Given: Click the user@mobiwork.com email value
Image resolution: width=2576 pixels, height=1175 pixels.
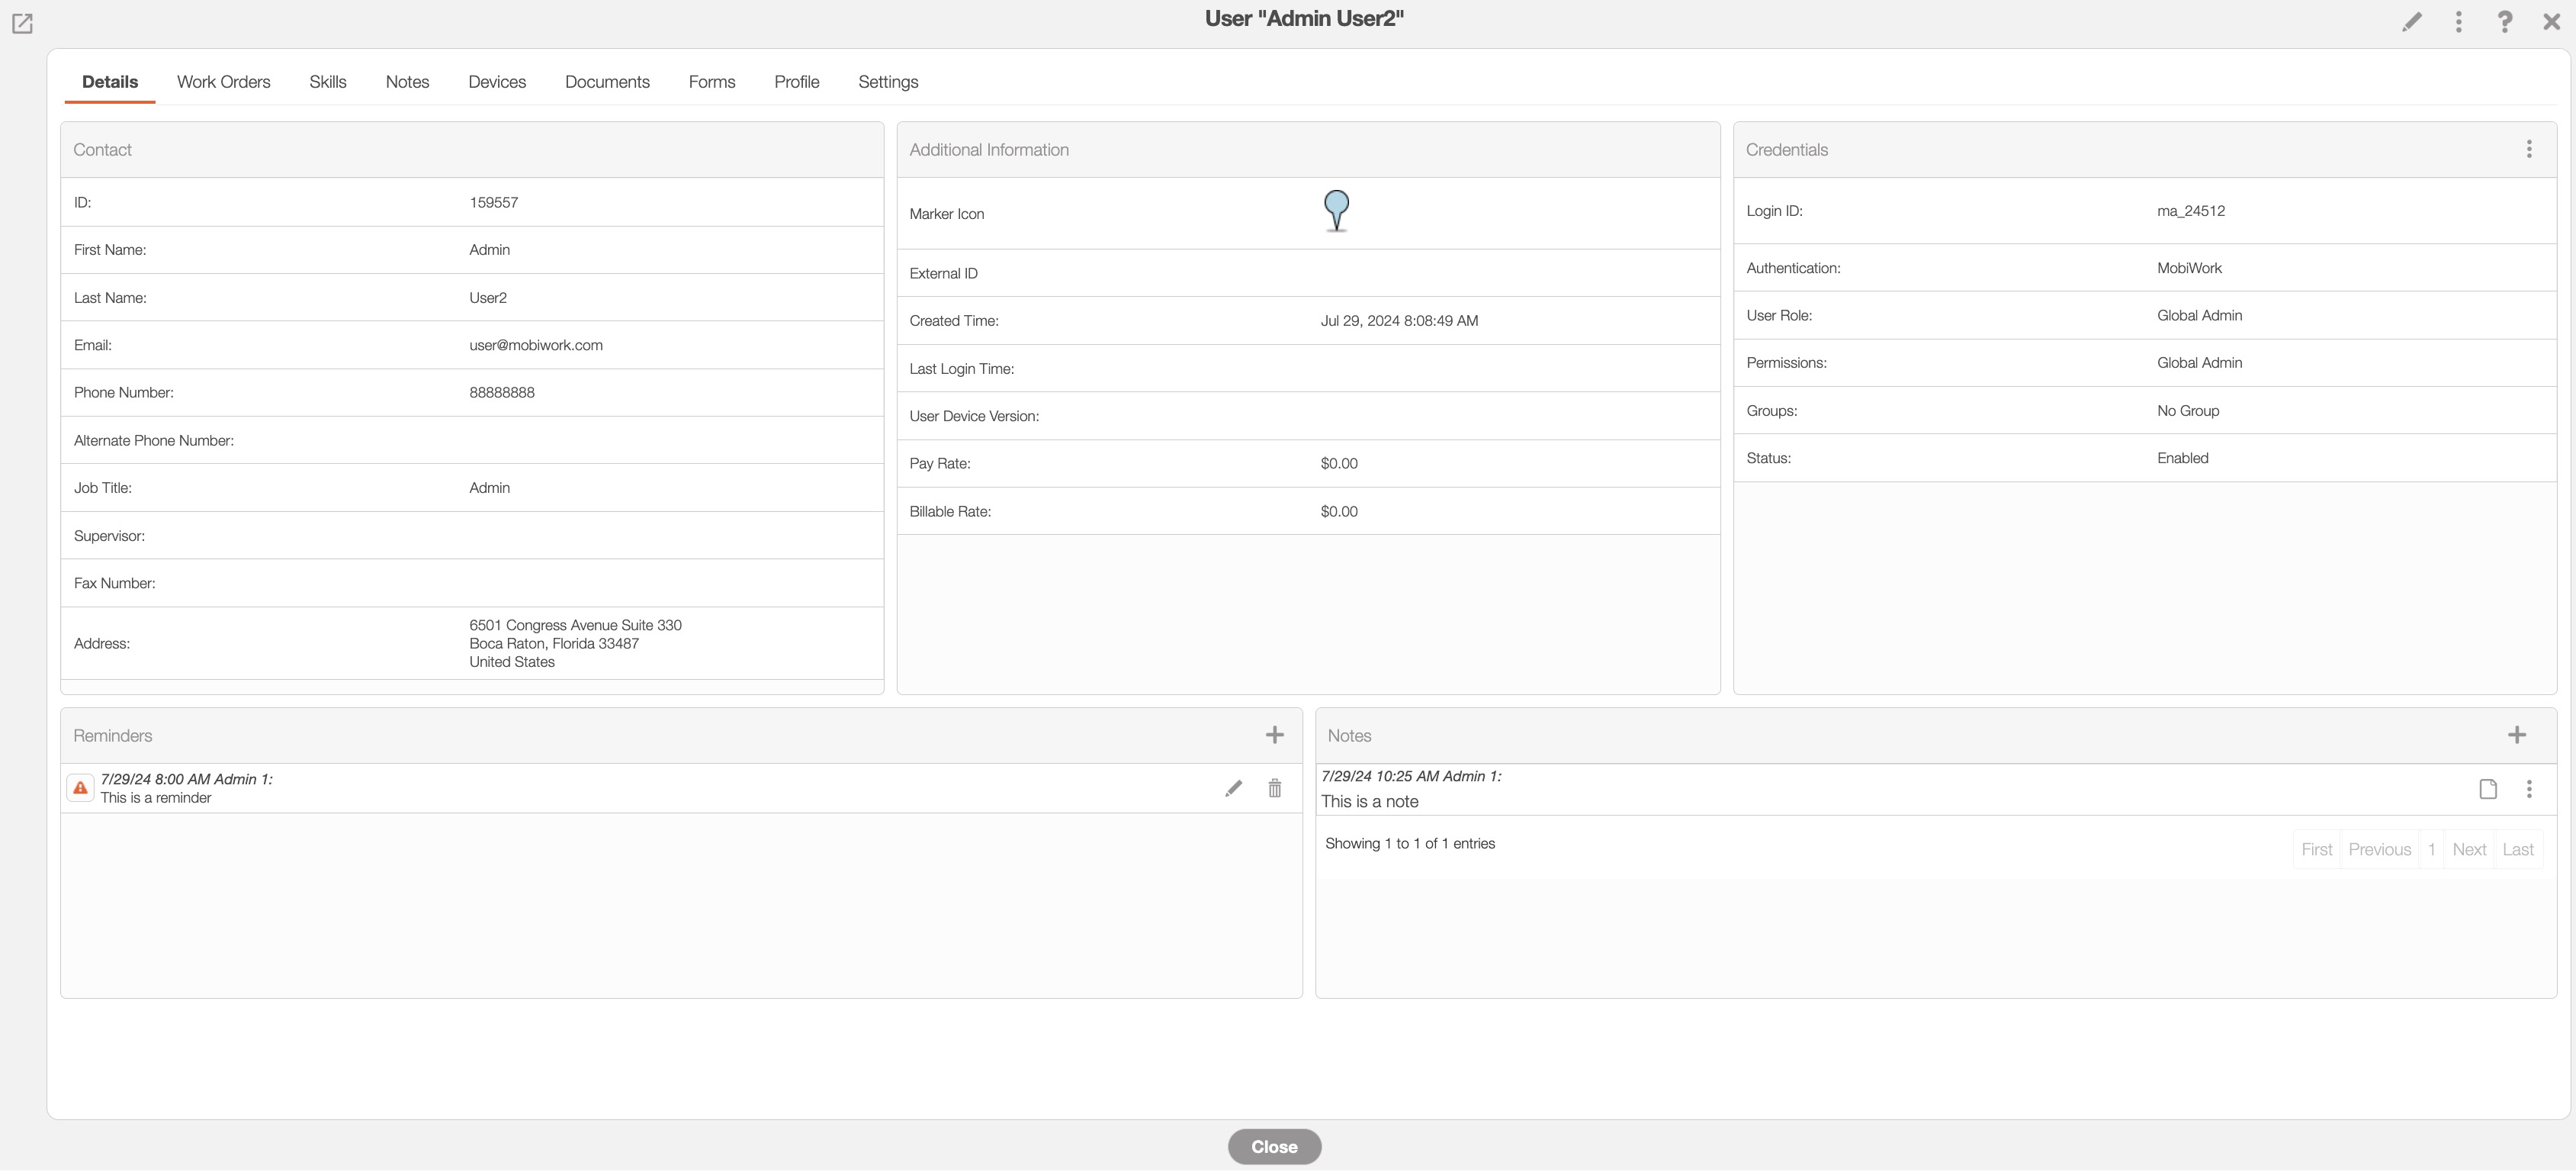Looking at the screenshot, I should coord(535,346).
